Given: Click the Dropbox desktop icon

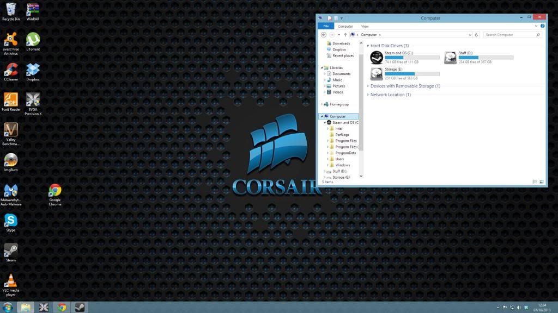Looking at the screenshot, I should [33, 72].
